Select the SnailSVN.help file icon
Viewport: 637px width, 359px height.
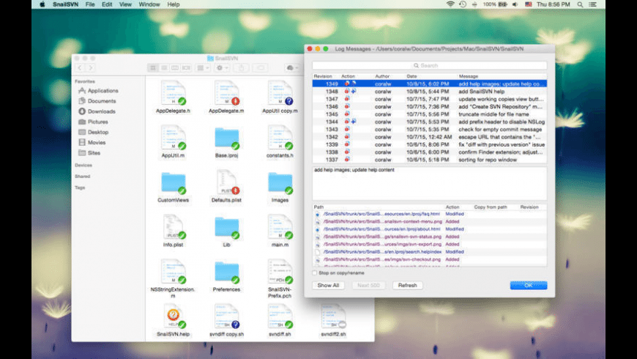coord(173,316)
